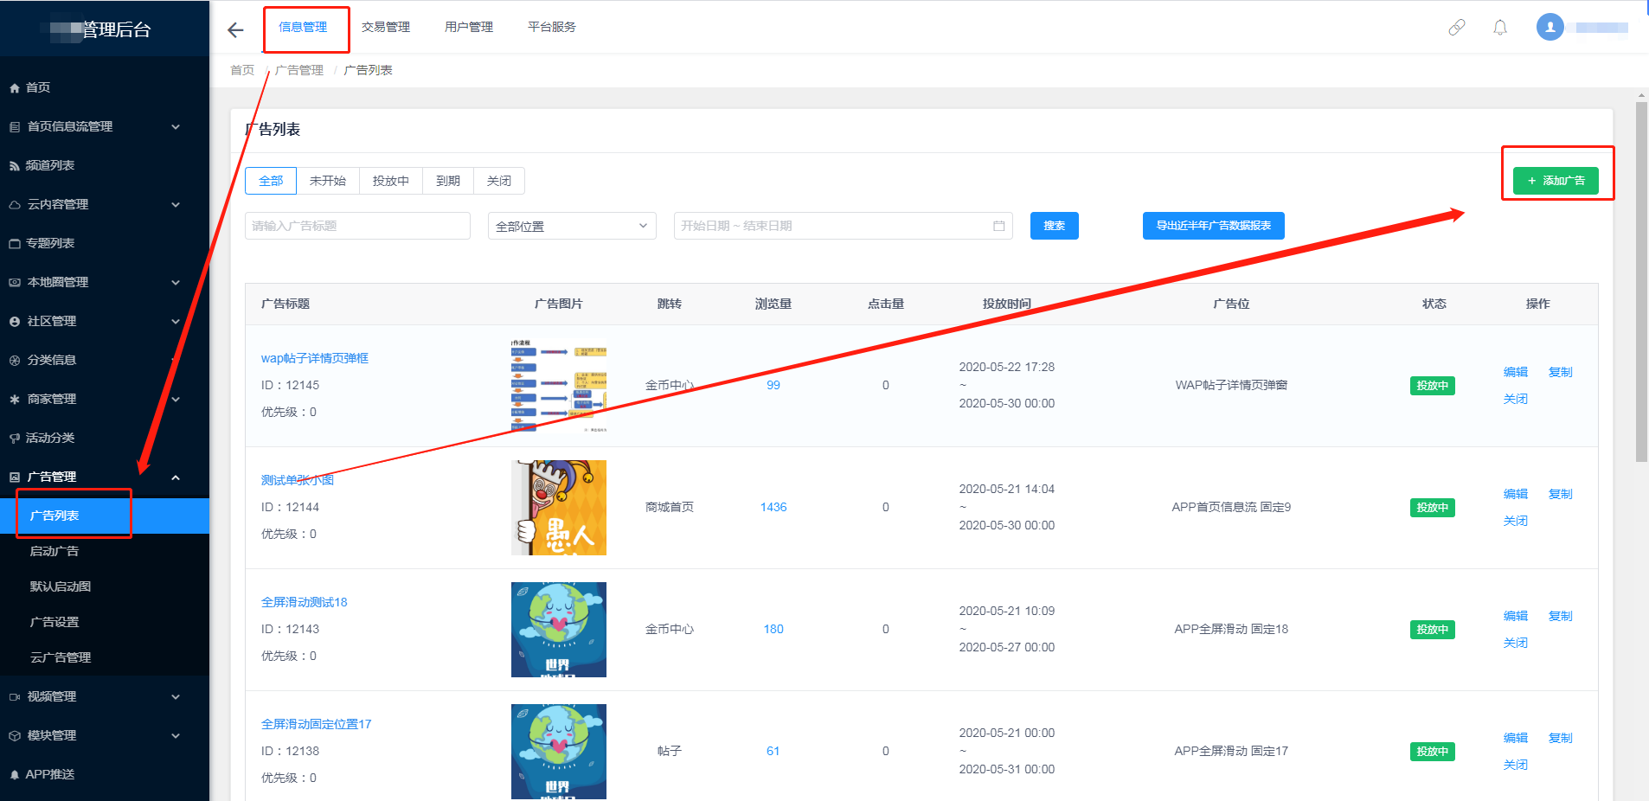Open 全屏滑动固定位置17 ad title link

pyautogui.click(x=317, y=724)
